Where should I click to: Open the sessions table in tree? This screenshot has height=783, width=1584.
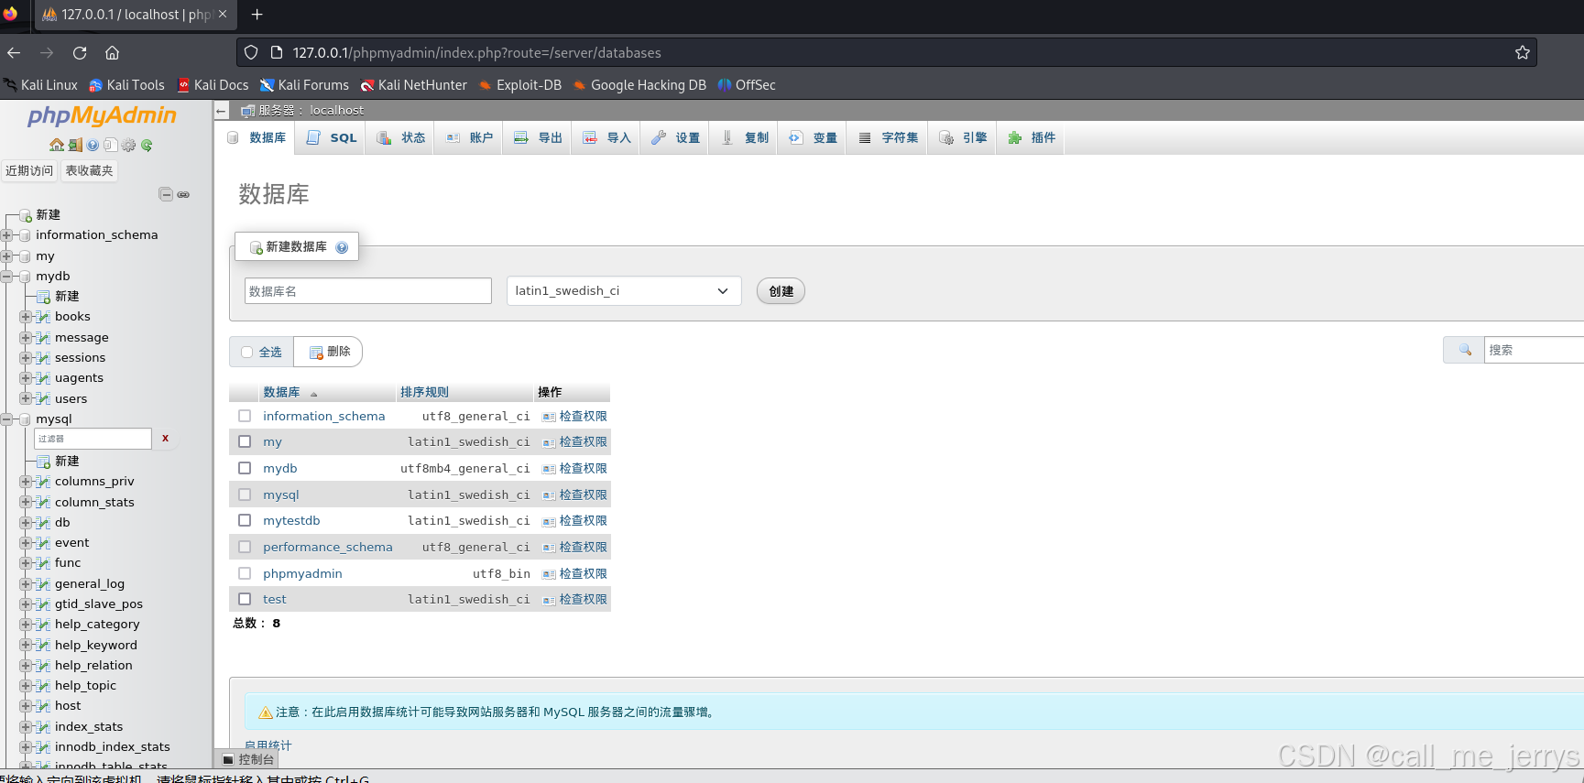pos(80,358)
